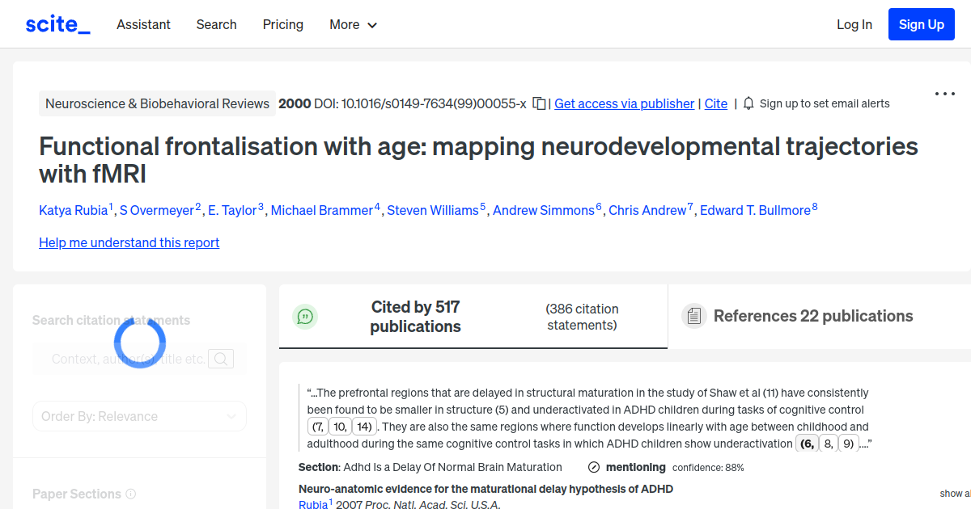
Task: Open Get access via publisher
Action: coord(624,103)
